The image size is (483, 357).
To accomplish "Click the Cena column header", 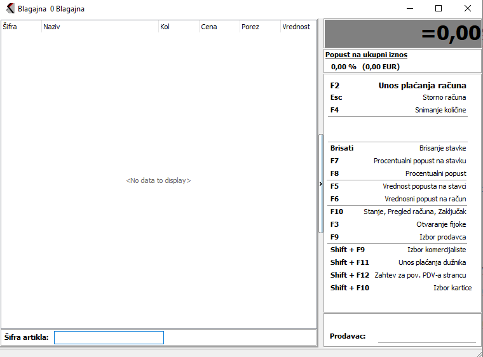I will coord(219,27).
